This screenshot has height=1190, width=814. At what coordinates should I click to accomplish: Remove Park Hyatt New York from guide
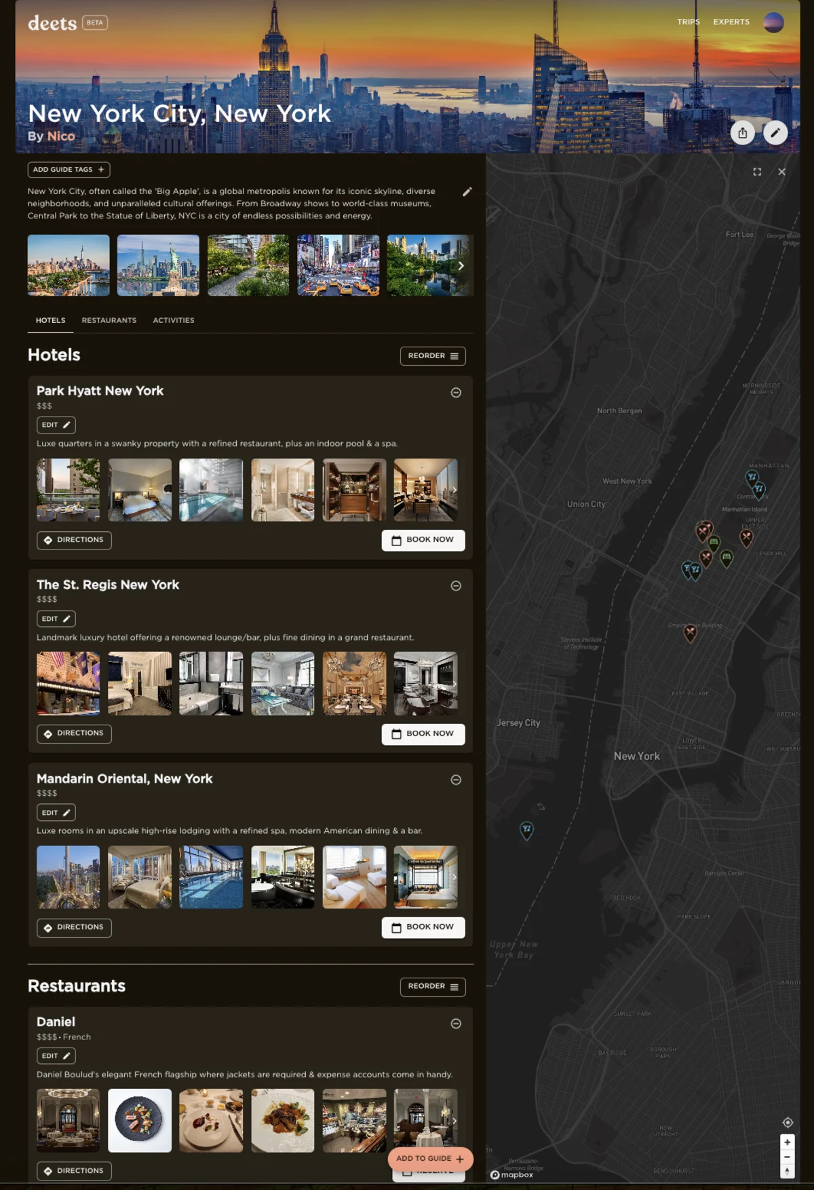456,392
